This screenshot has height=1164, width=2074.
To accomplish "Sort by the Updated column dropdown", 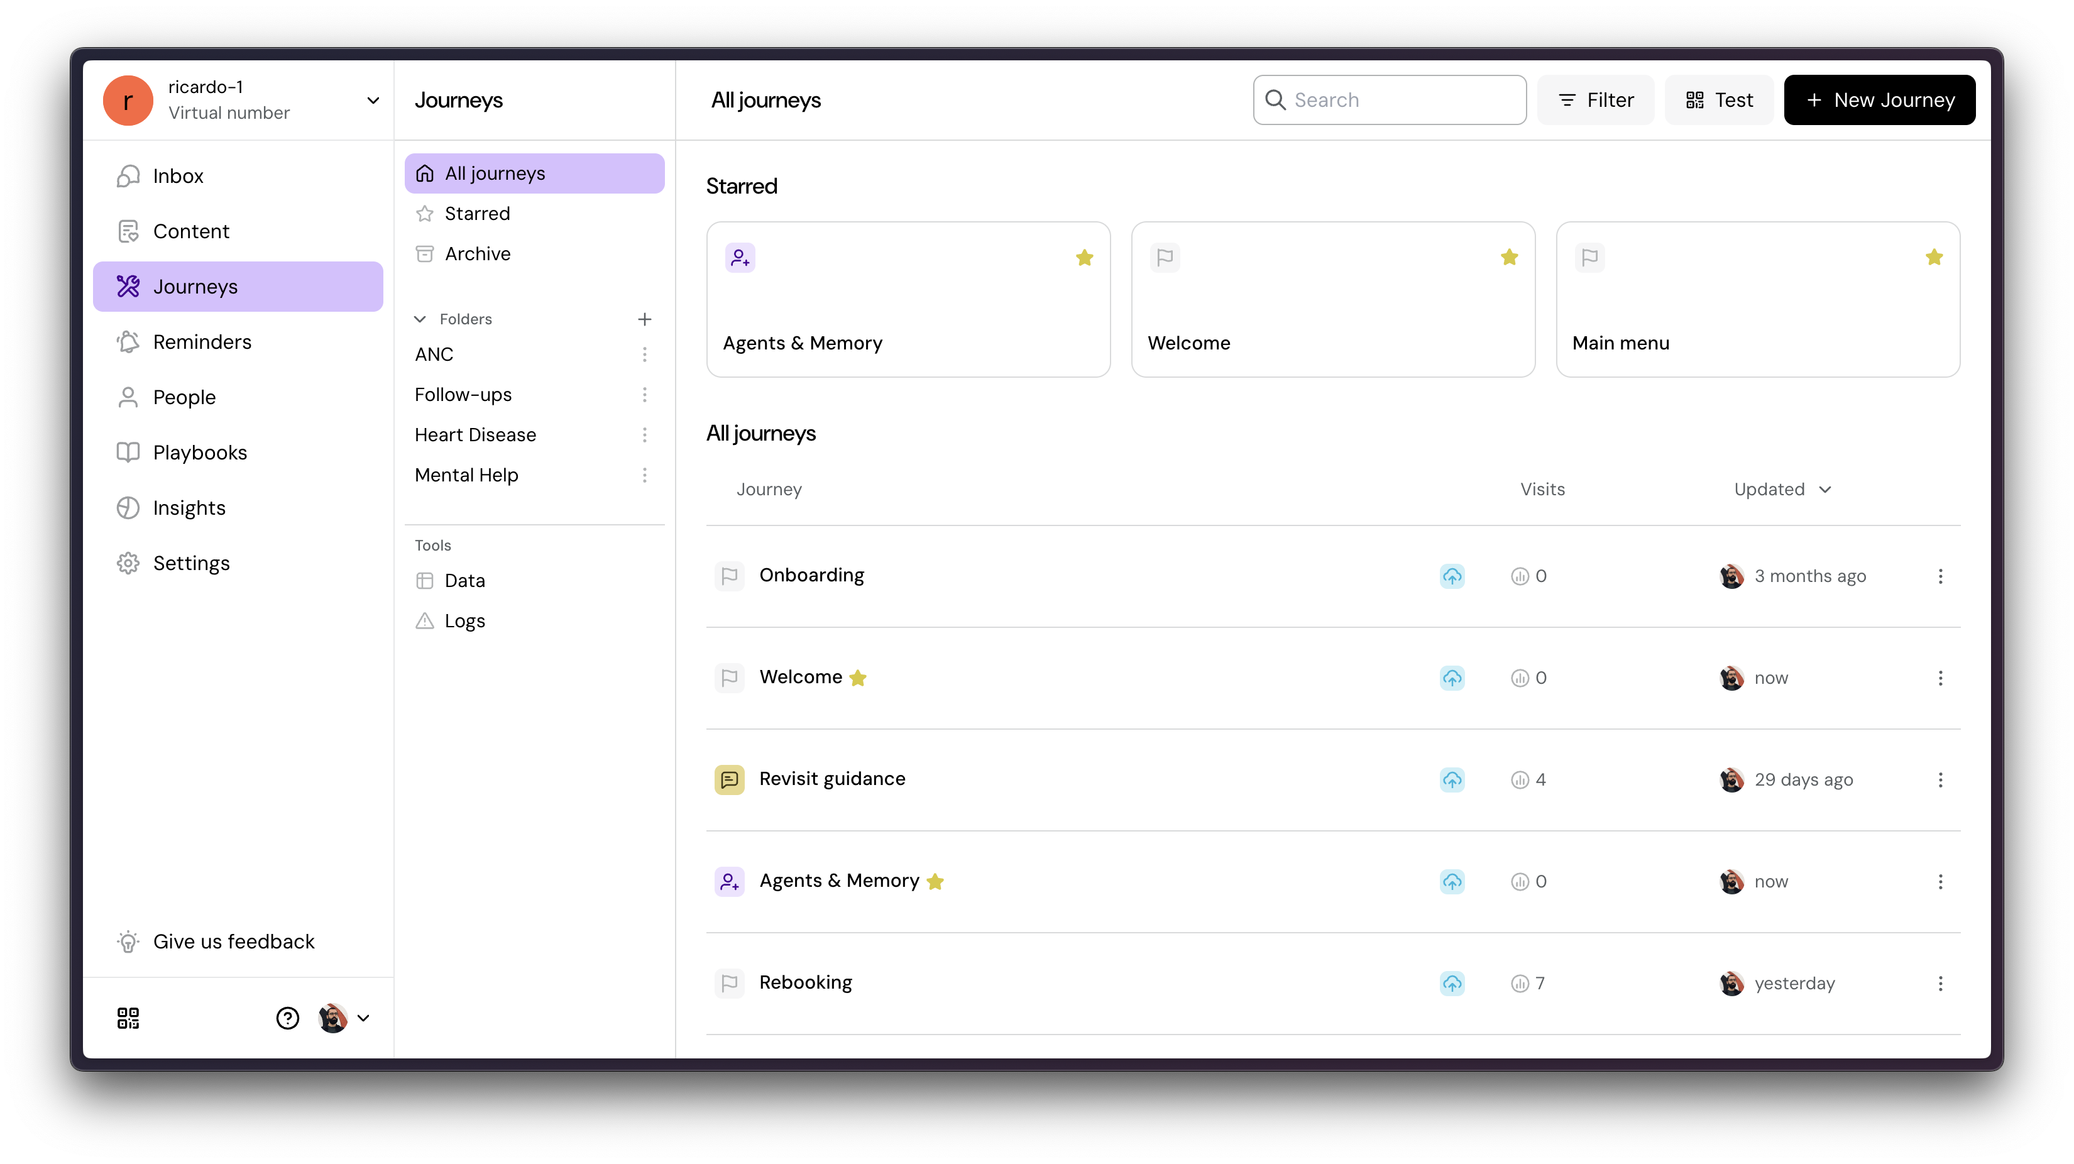I will click(1782, 490).
